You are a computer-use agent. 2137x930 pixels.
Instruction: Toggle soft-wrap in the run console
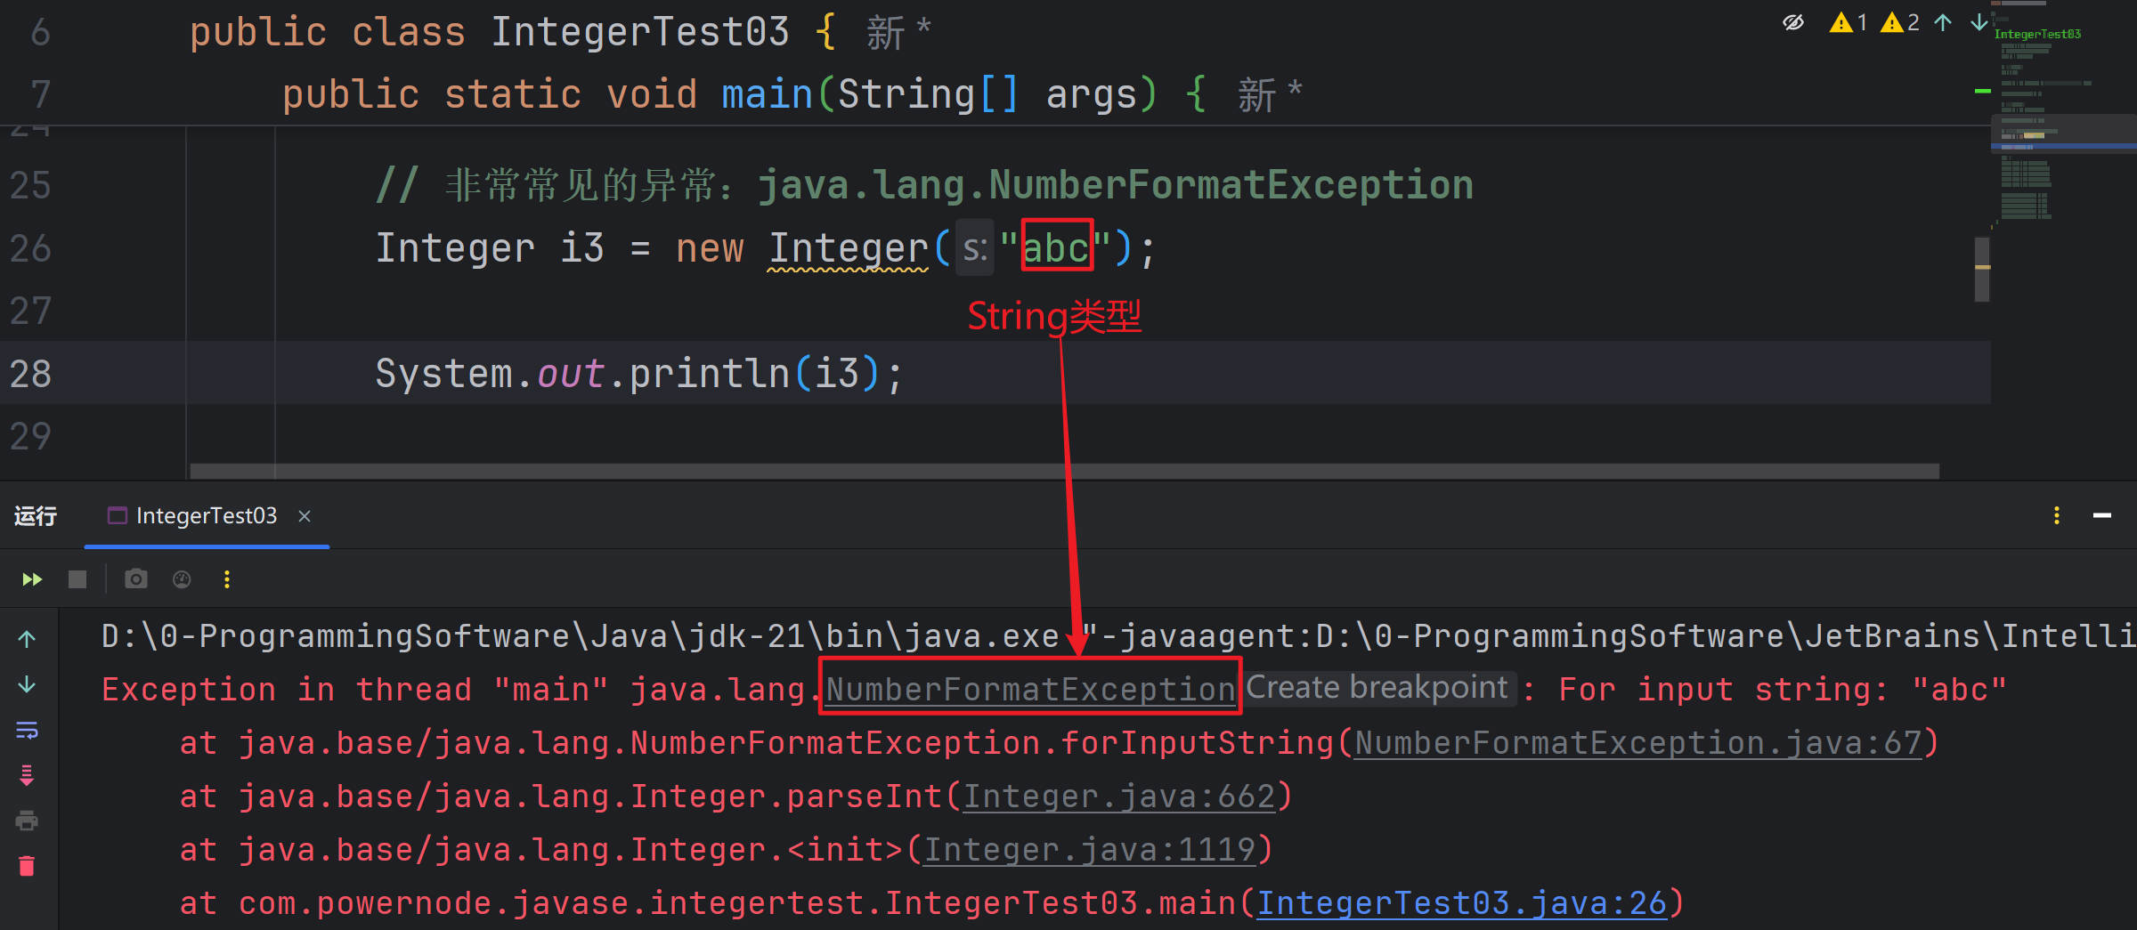27,731
